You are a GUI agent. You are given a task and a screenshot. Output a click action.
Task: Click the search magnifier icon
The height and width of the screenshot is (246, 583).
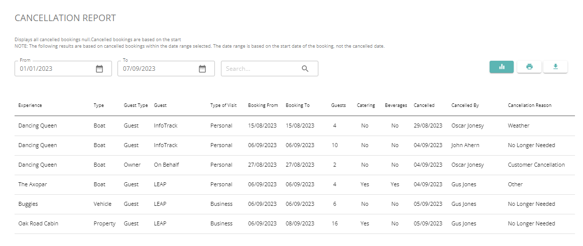pyautogui.click(x=305, y=69)
